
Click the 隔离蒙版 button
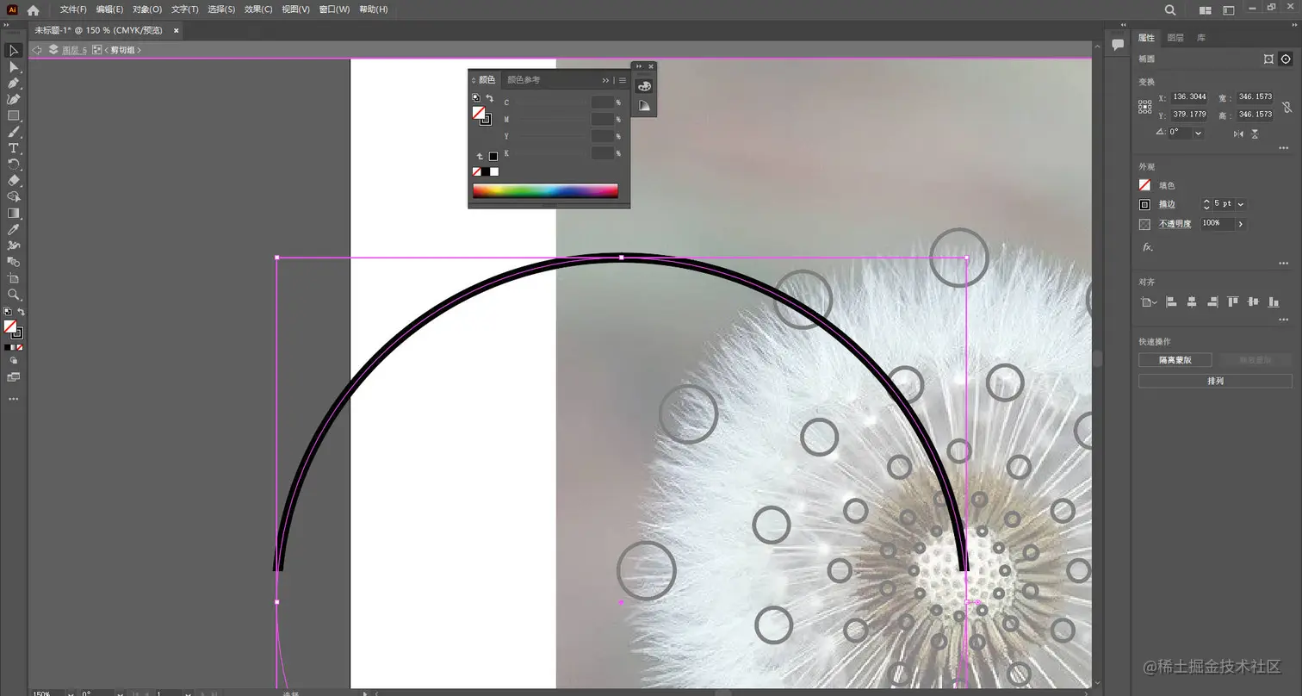click(x=1175, y=359)
